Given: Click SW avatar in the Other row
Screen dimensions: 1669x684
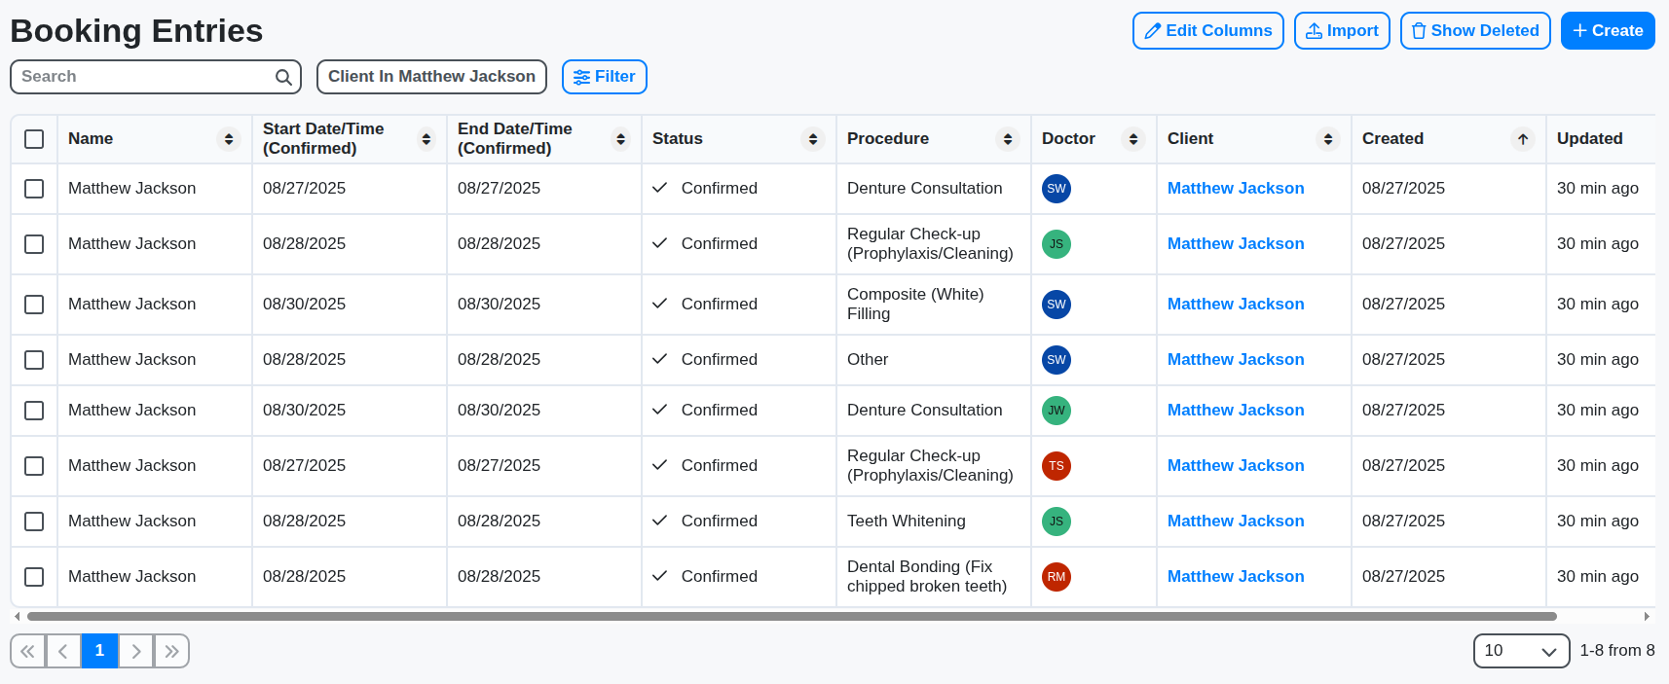Looking at the screenshot, I should 1057,360.
